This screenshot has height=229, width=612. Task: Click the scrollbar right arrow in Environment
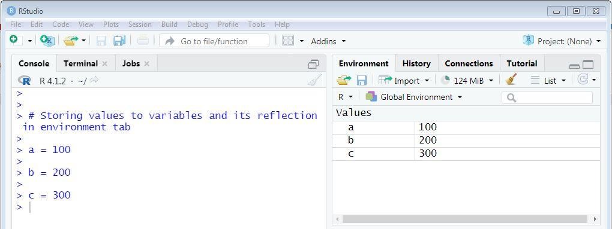point(595,219)
